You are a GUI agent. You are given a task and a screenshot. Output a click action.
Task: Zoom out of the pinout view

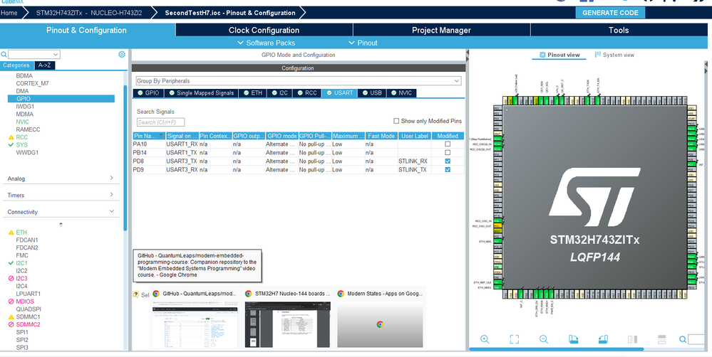(x=544, y=339)
